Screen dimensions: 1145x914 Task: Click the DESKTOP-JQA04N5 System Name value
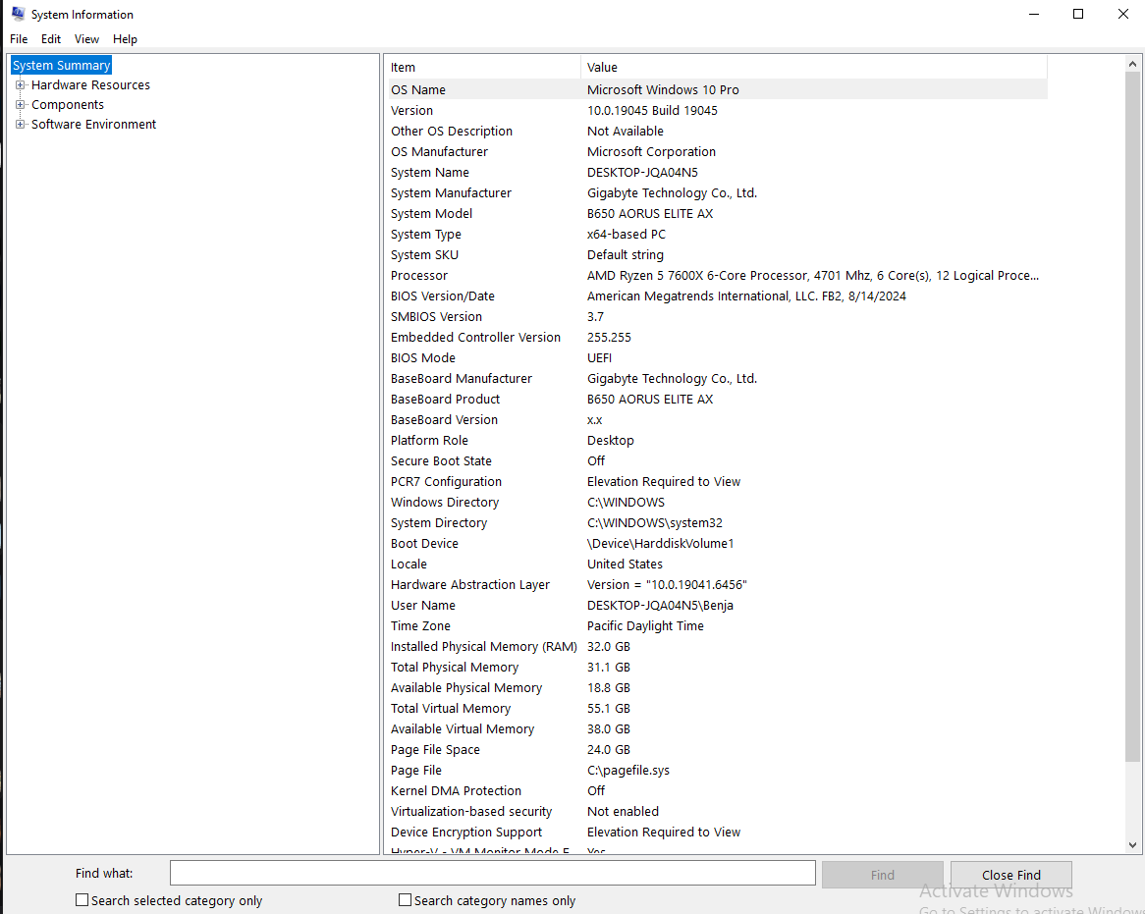tap(642, 172)
